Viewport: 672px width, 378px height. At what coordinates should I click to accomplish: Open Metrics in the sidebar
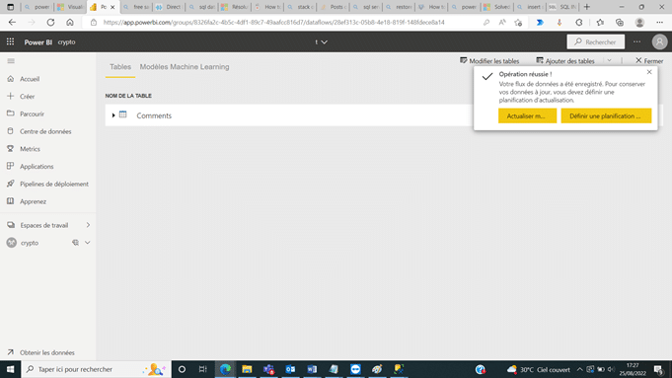[x=30, y=149]
